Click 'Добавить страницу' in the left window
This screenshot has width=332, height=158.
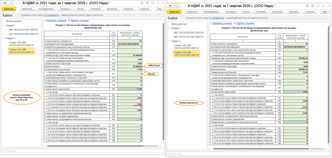pyautogui.click(x=56, y=20)
